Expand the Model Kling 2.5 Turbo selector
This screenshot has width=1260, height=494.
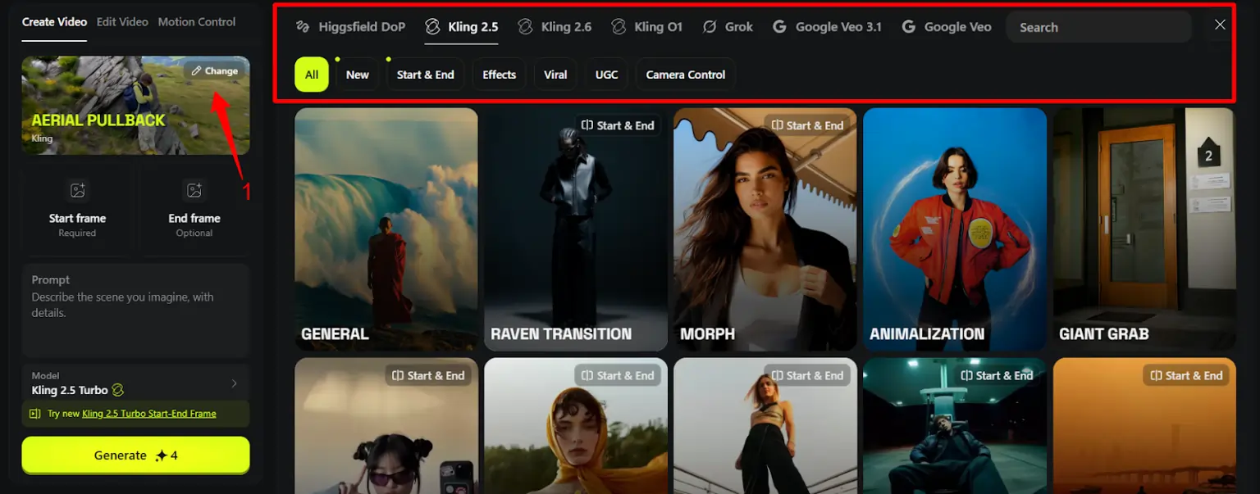click(x=135, y=383)
